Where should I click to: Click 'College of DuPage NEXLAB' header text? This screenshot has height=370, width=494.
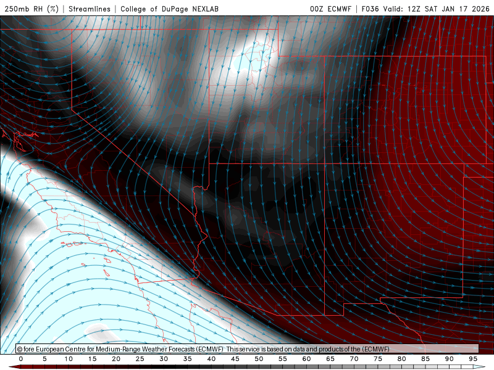(x=169, y=9)
